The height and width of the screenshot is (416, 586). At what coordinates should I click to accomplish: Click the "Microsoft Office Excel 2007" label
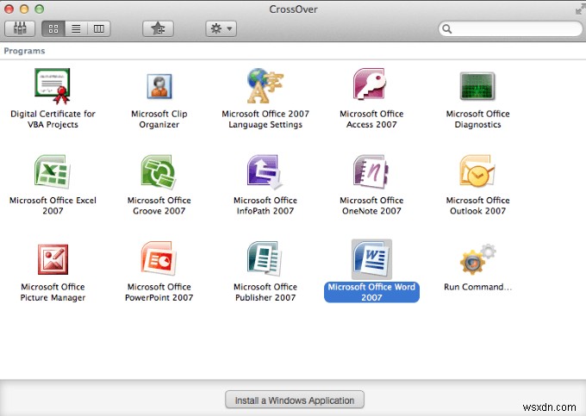(x=53, y=205)
